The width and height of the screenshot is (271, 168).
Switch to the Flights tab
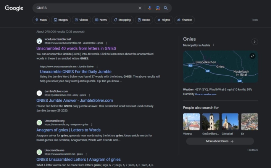pyautogui.click(x=164, y=20)
